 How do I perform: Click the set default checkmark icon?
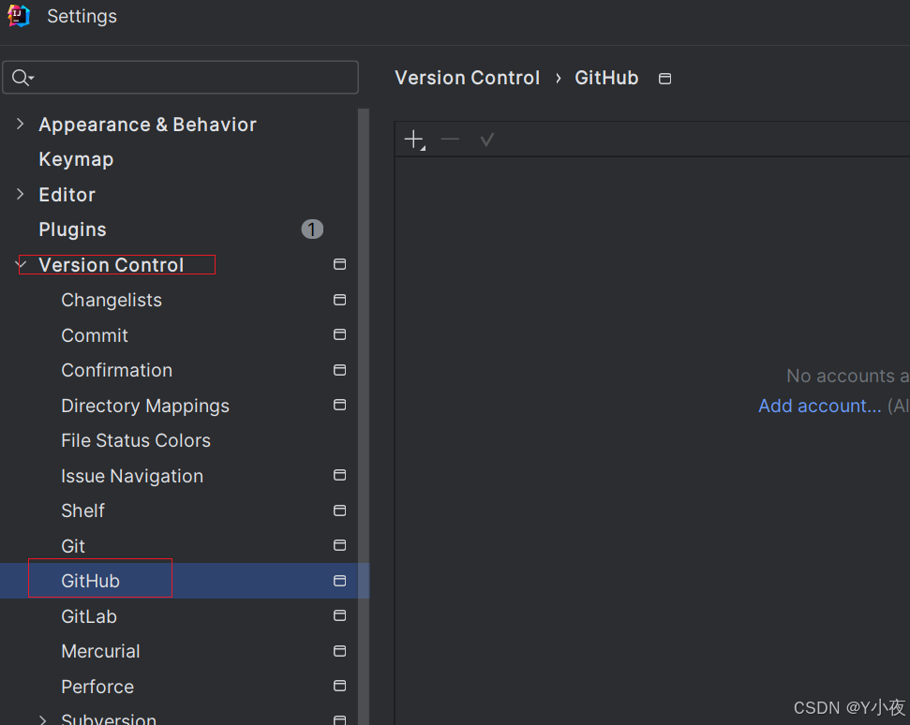pos(487,140)
